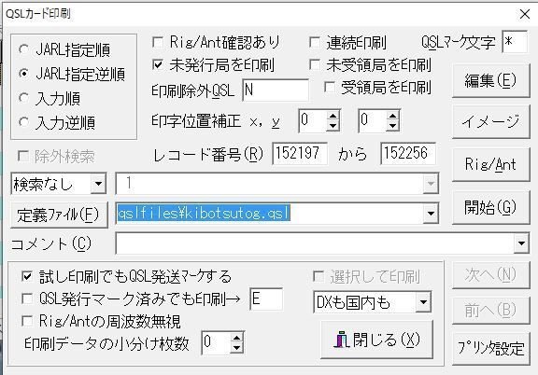Click the door icon on 閉じる button
The image size is (538, 375).
coord(342,340)
